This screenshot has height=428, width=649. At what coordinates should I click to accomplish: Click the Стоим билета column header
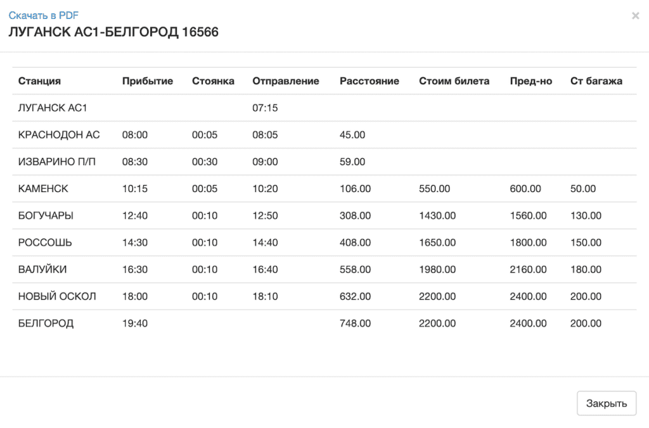[454, 81]
